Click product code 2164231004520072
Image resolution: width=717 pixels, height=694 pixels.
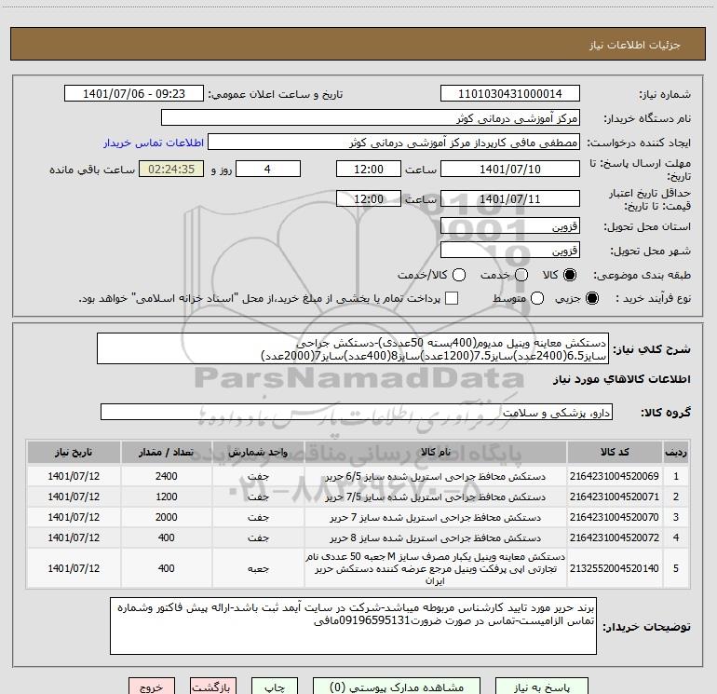coord(615,538)
